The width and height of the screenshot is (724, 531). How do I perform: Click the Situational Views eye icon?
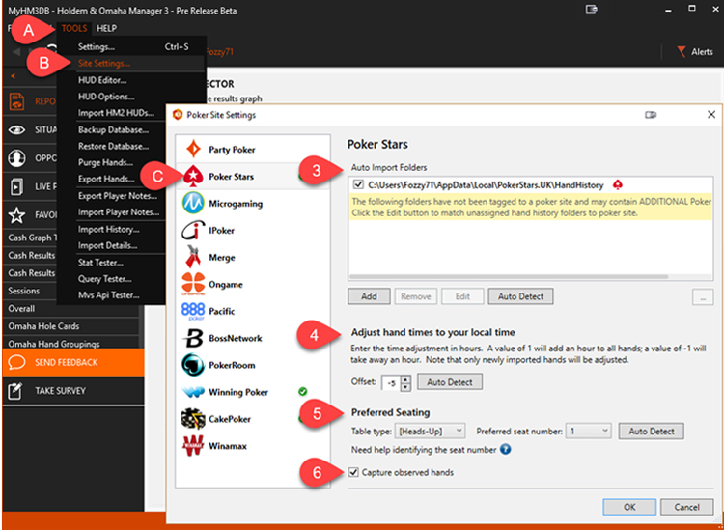point(17,130)
